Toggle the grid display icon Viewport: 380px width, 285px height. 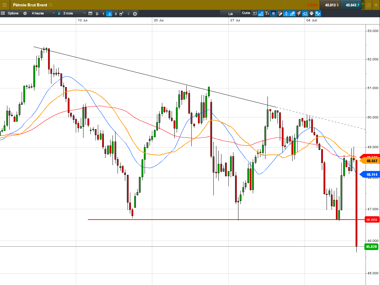pyautogui.click(x=273, y=13)
